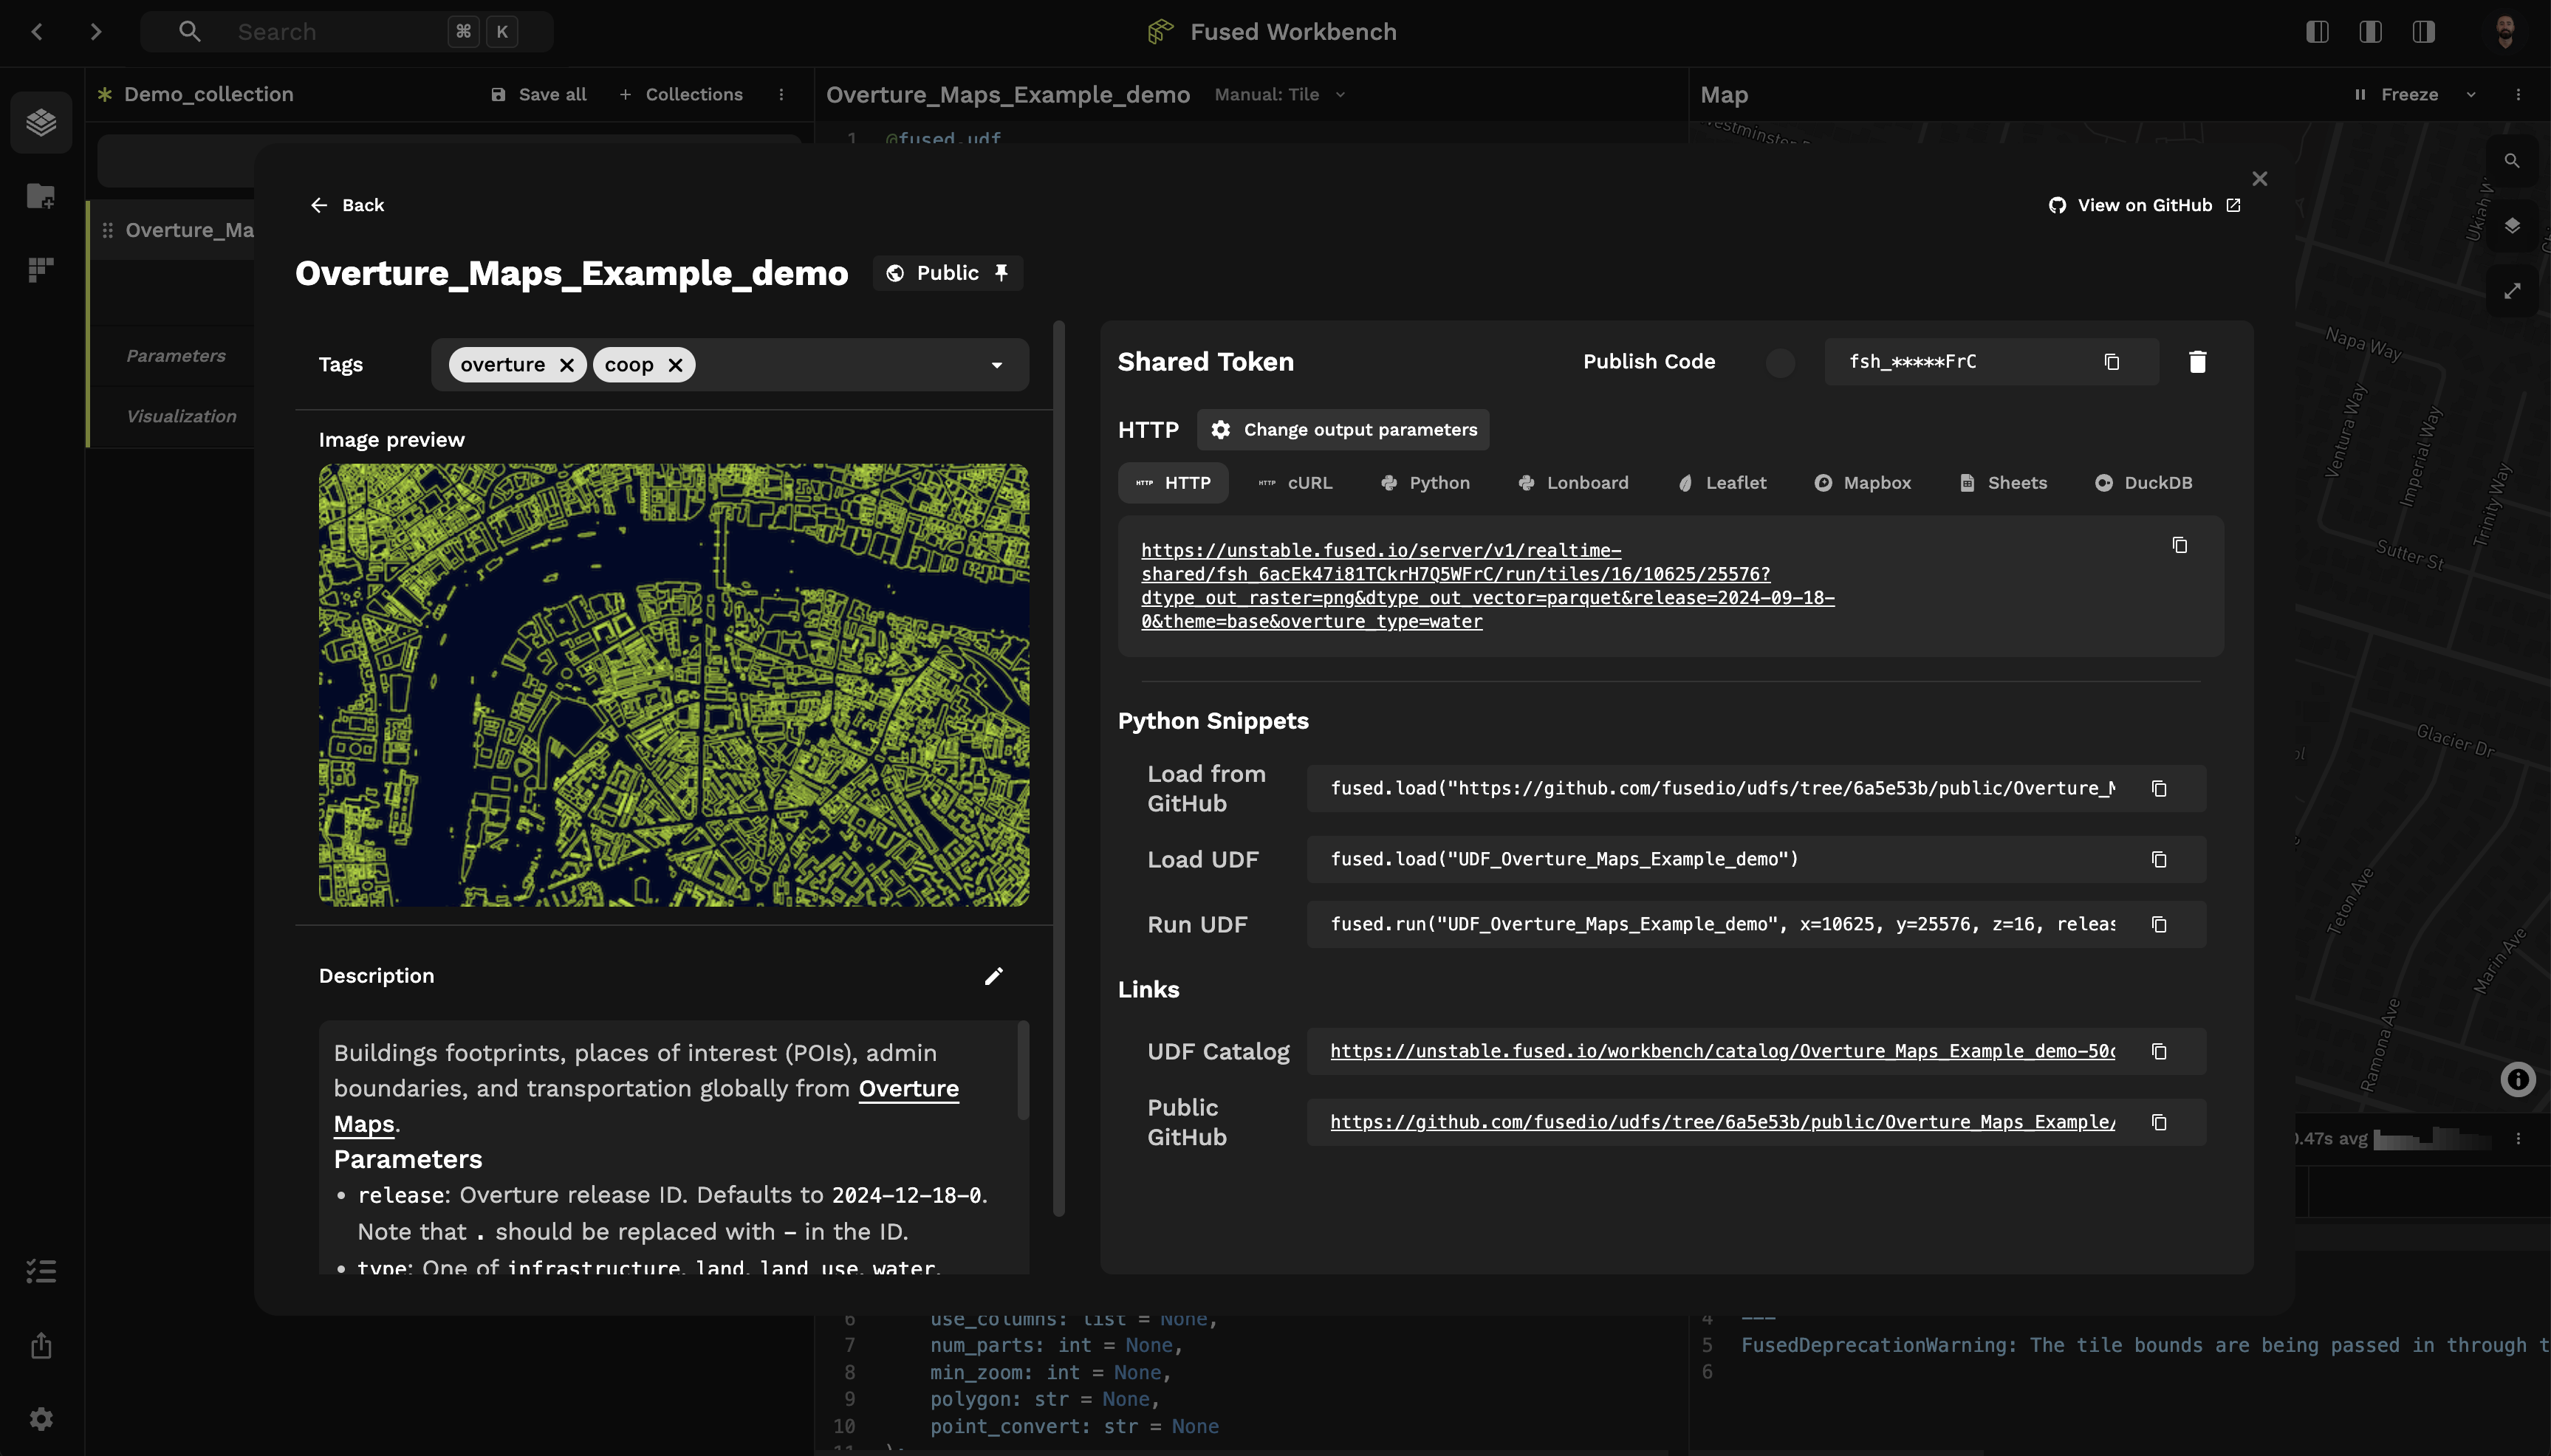Select the Leaflet tab

1722,483
